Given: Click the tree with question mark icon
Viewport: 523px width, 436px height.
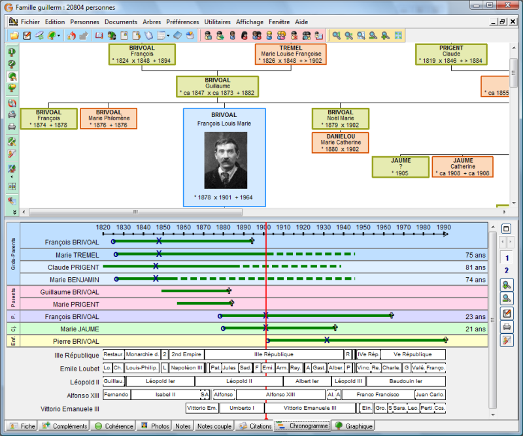Looking at the screenshot, I should coord(12,63).
